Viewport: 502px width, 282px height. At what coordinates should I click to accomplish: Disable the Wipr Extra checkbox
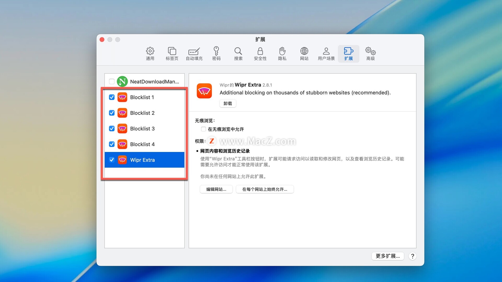click(x=112, y=160)
